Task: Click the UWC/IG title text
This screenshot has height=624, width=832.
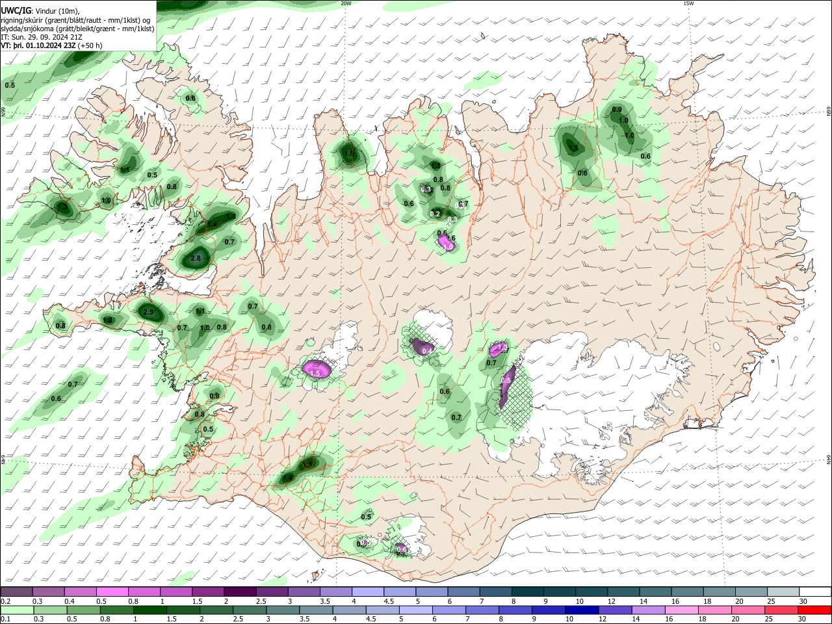Action: [x=16, y=10]
